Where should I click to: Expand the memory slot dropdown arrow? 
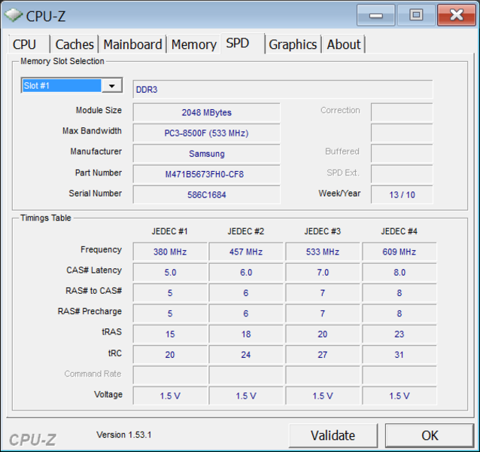(112, 86)
